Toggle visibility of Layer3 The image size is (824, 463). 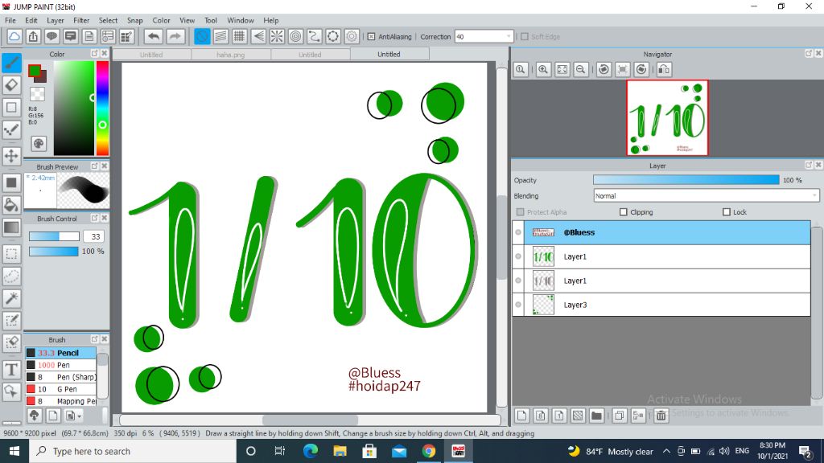point(518,305)
